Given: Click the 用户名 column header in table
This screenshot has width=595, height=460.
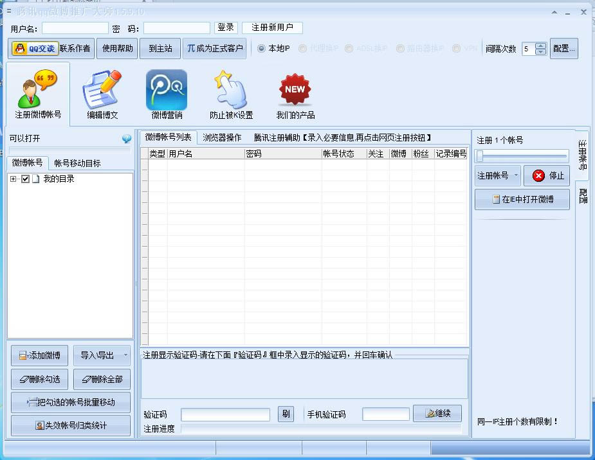Looking at the screenshot, I should click(206, 154).
